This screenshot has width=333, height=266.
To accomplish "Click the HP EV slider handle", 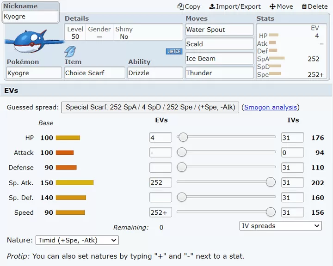I will (183, 137).
